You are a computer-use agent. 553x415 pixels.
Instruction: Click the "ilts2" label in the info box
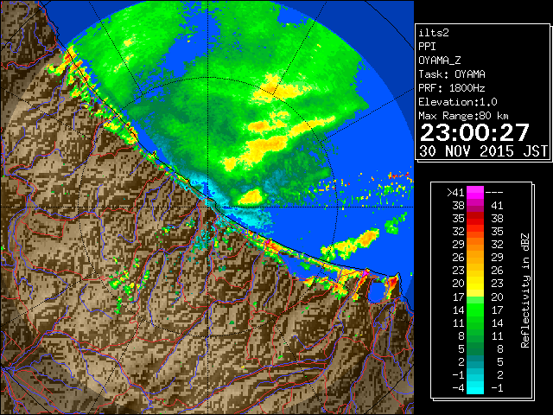(x=434, y=33)
